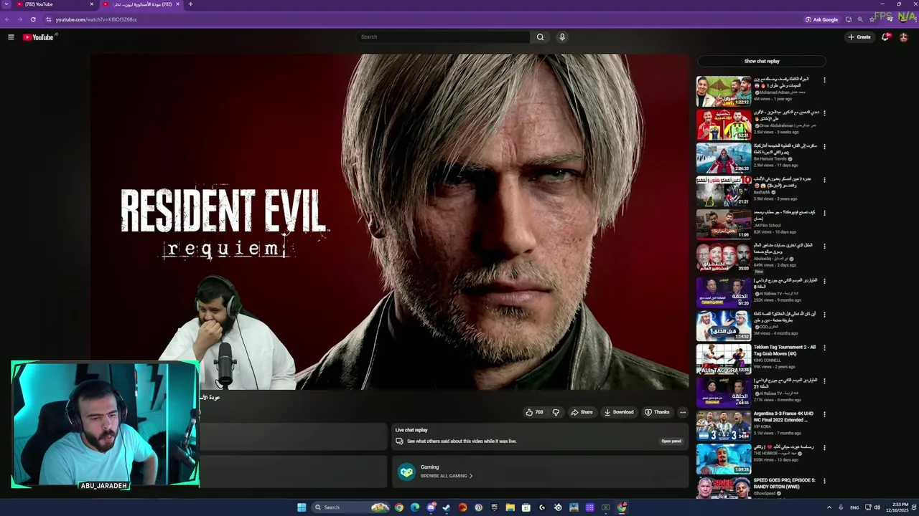Viewport: 919px width, 516px height.
Task: Click the taskbar volume icon
Action: coord(877,507)
